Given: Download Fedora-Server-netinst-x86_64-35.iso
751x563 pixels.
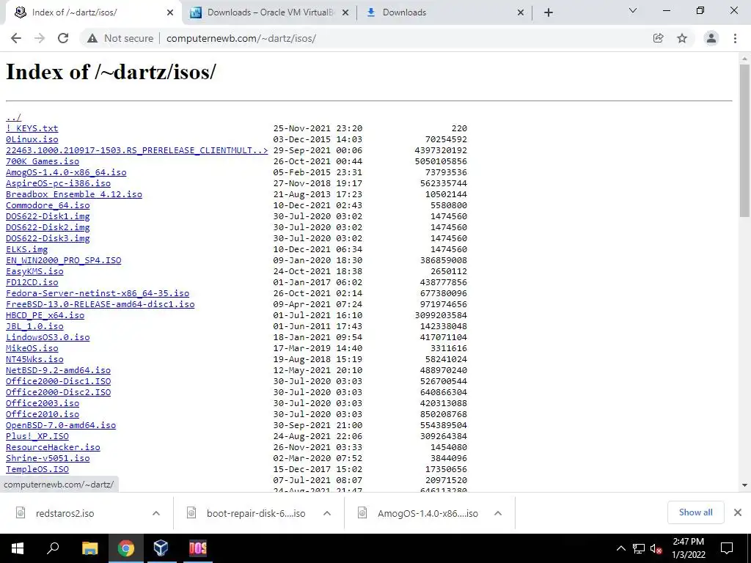Looking at the screenshot, I should tap(98, 293).
